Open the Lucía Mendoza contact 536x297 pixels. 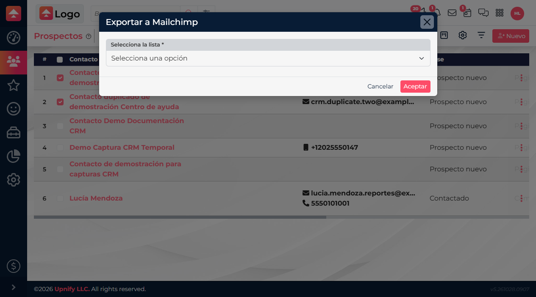[x=96, y=198]
